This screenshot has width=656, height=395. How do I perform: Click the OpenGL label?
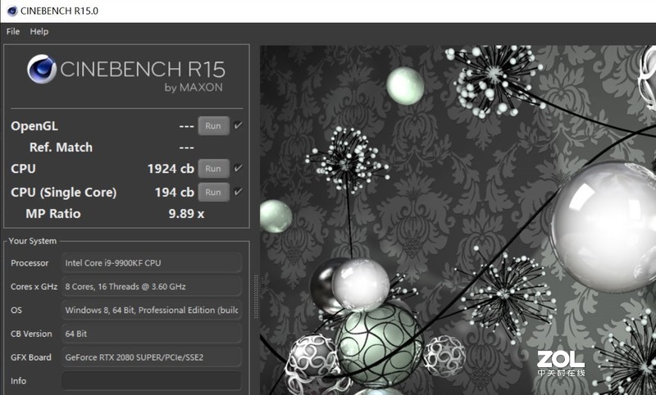click(34, 126)
